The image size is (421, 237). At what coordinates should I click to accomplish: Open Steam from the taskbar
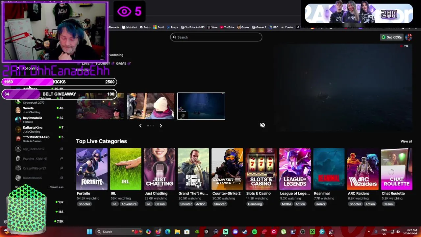pos(245,232)
